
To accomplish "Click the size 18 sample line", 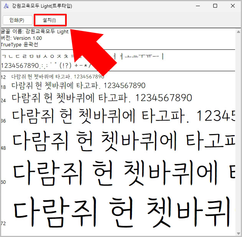I will (78, 86).
